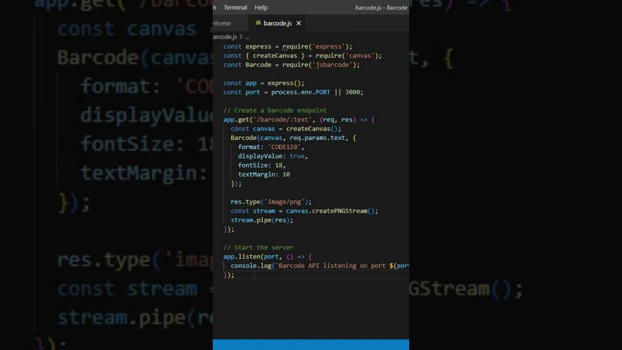Click the barcode.js breadcrumb path item

225,37
